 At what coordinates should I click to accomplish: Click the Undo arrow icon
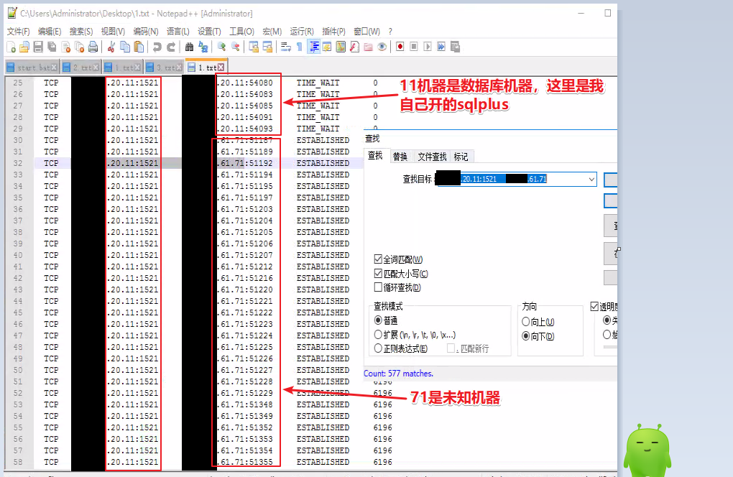click(x=157, y=47)
